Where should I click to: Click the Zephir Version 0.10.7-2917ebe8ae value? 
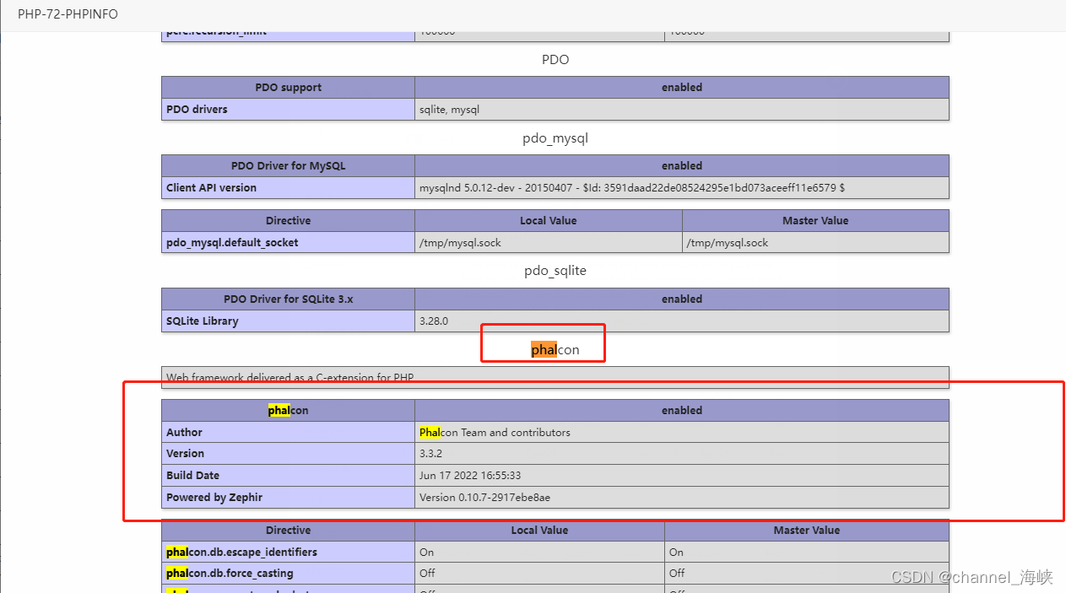(484, 498)
